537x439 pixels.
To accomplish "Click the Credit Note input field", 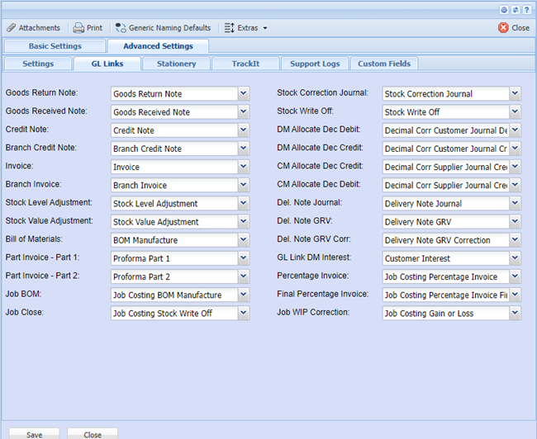I will (x=173, y=130).
